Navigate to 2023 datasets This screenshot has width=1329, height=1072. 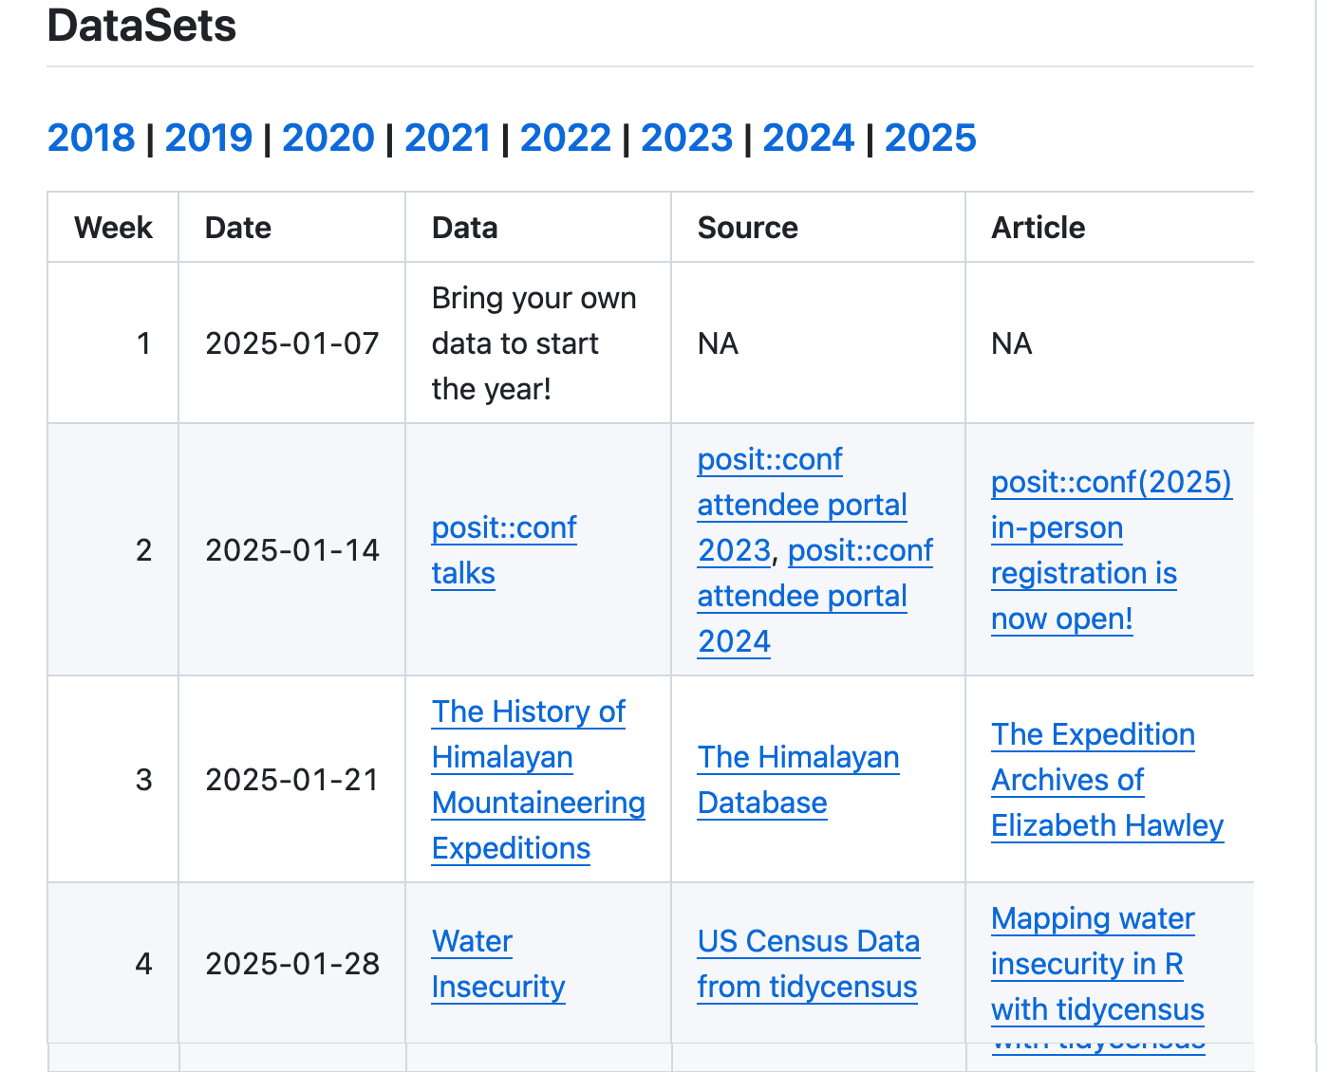pyautogui.click(x=687, y=139)
